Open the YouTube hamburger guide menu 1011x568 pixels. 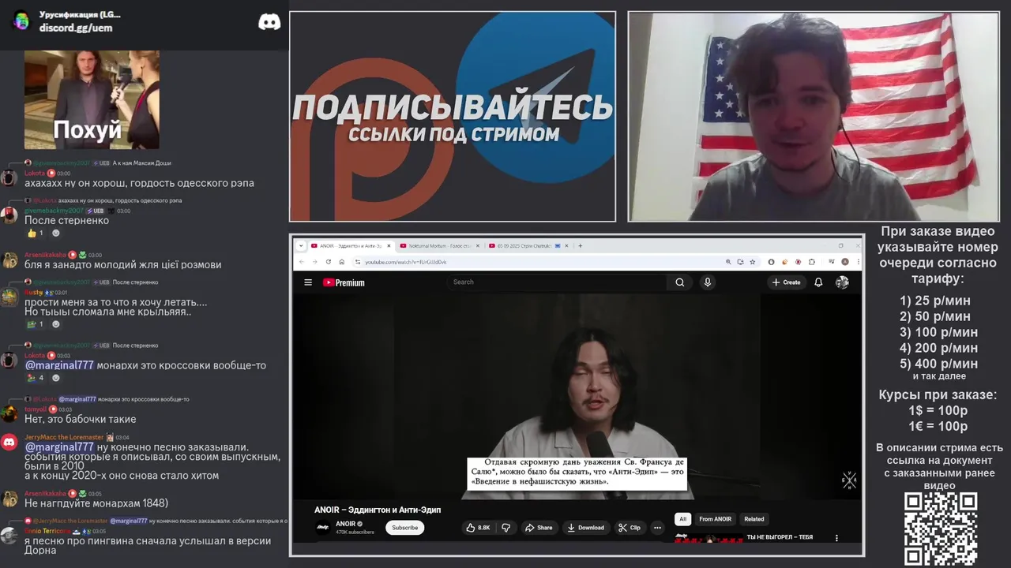tap(308, 282)
